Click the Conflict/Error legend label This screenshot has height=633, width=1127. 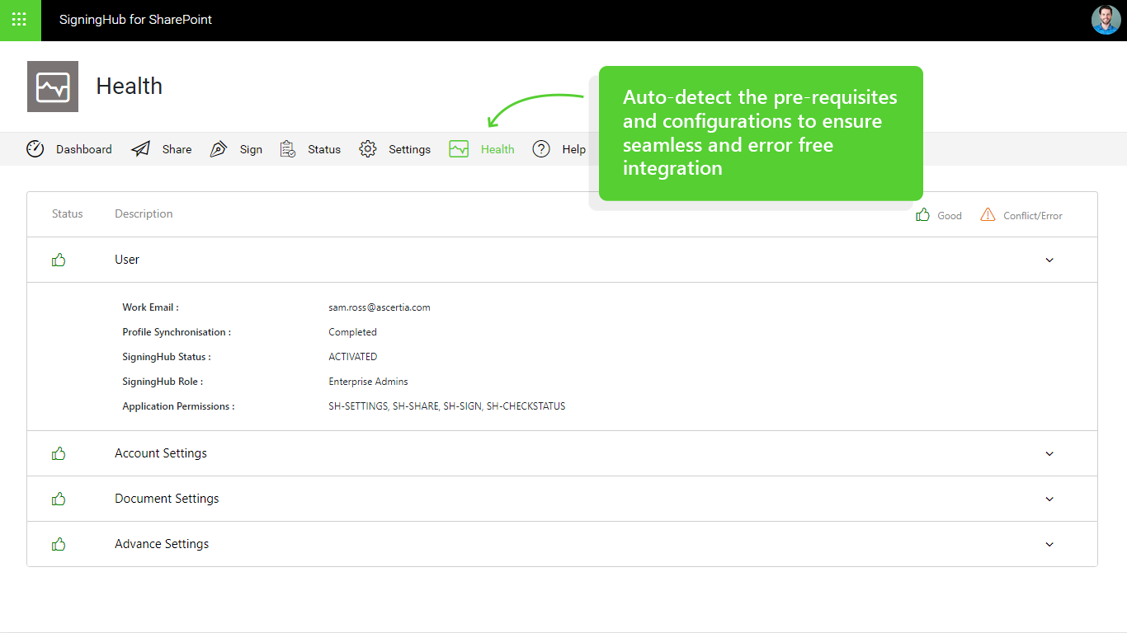pos(1033,216)
